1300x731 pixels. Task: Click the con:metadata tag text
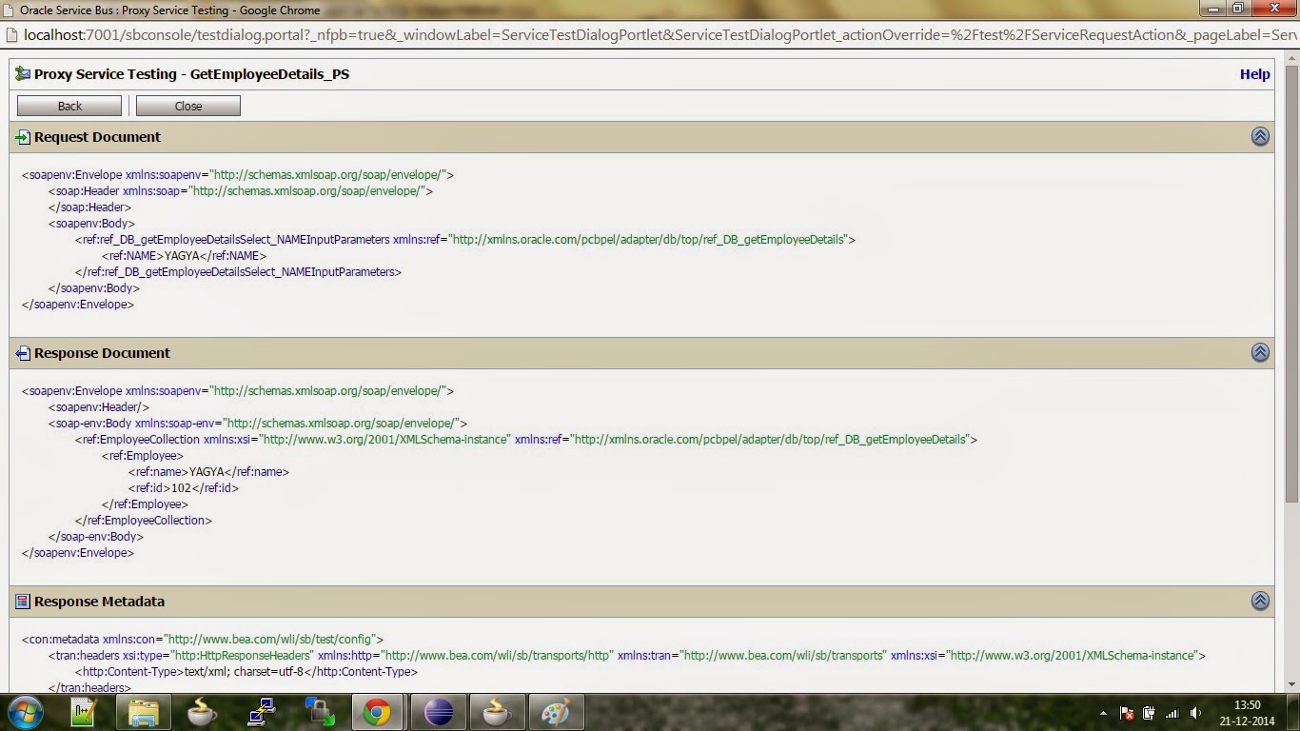(203, 639)
